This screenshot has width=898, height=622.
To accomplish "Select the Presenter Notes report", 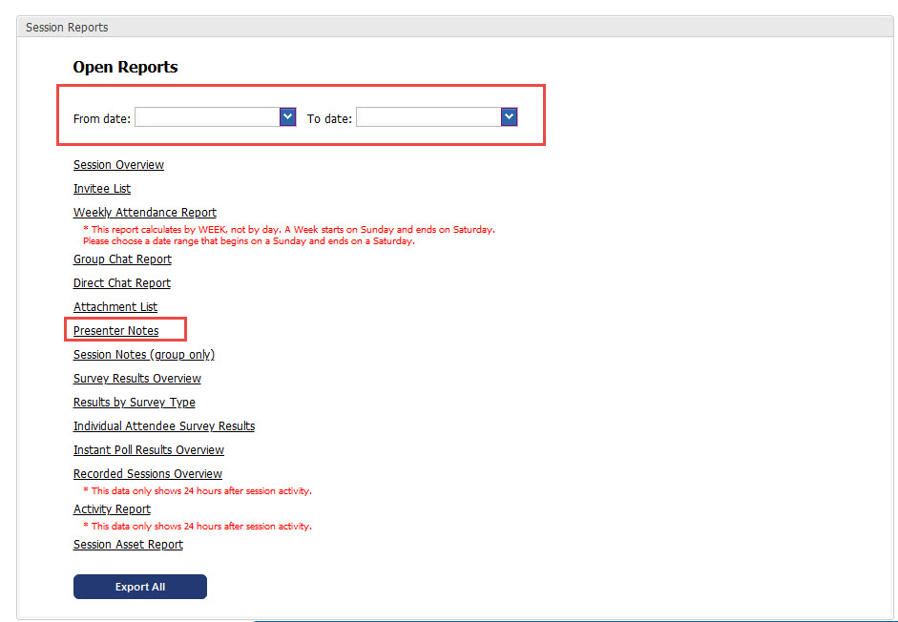I will pos(116,331).
